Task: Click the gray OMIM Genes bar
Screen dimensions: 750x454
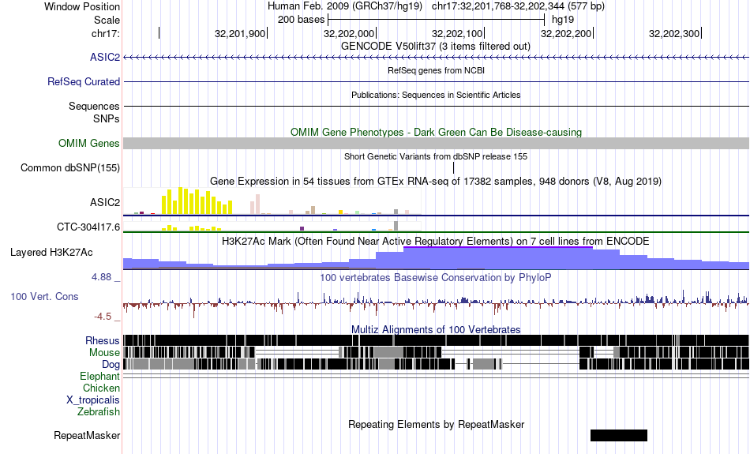Action: pos(437,144)
